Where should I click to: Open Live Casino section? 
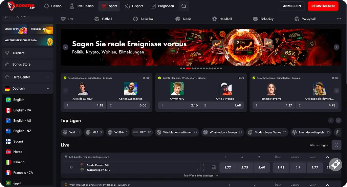click(x=82, y=6)
